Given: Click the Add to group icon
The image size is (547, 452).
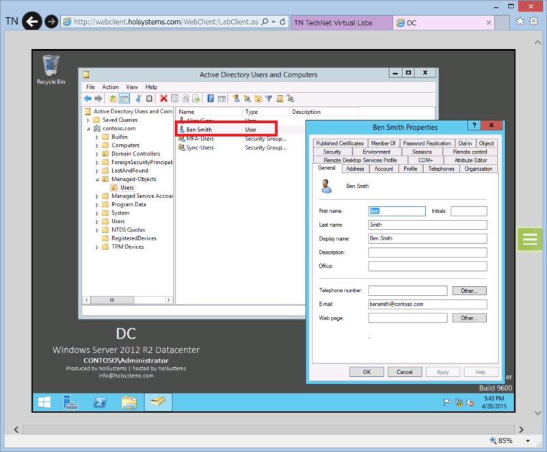Looking at the screenshot, I should coord(290,98).
